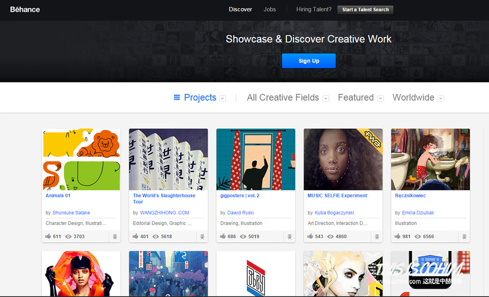The width and height of the screenshot is (489, 297).
Task: Open the orange plastic hood portrait thumbnail
Action: 81,274
